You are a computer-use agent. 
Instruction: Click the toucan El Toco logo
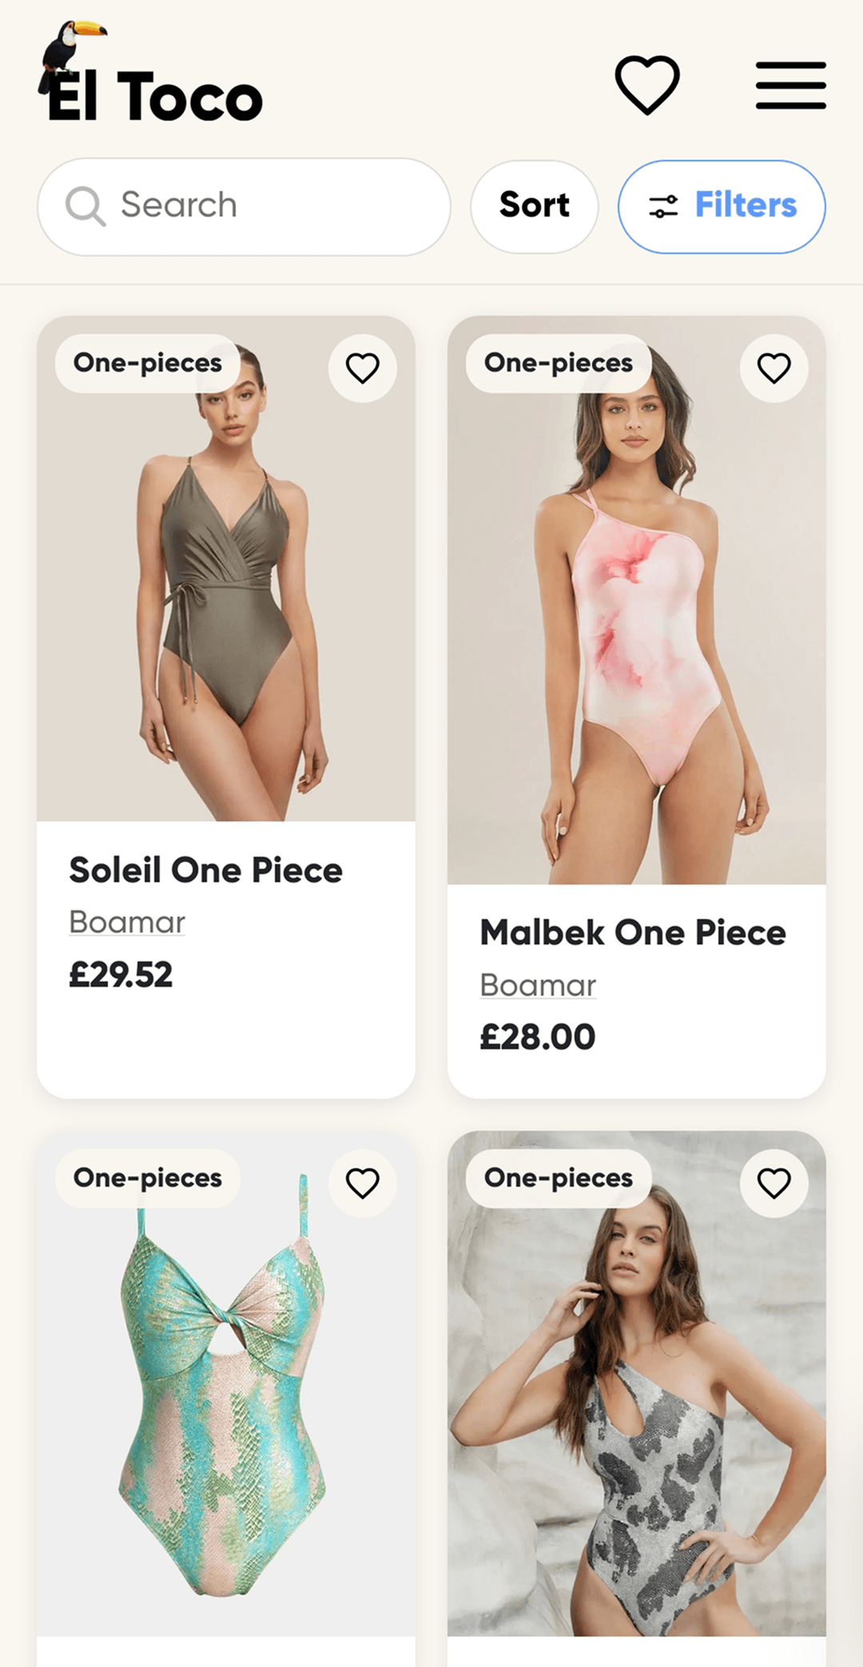click(151, 73)
